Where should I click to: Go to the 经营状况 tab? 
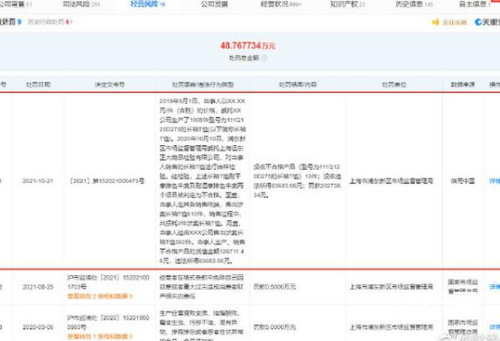(x=281, y=5)
